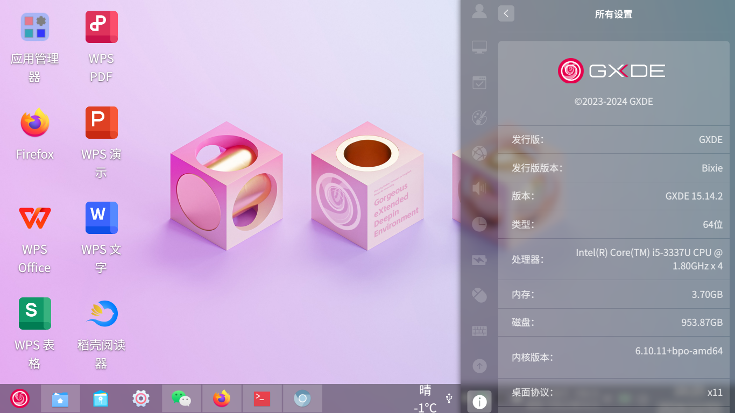Click the Bixie distribution version value
The height and width of the screenshot is (413, 735).
coord(712,168)
